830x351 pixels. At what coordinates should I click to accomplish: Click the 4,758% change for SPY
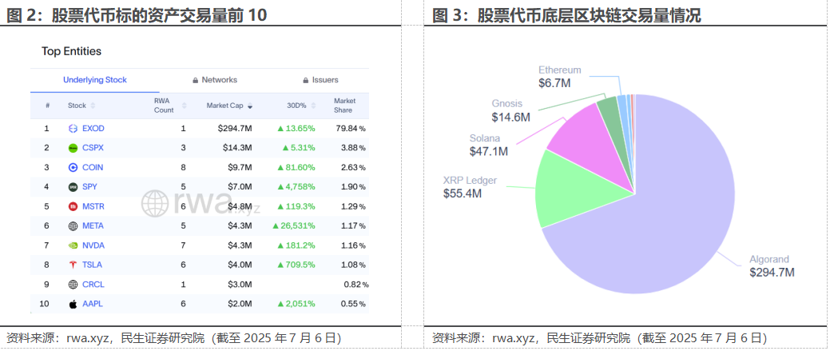click(296, 187)
